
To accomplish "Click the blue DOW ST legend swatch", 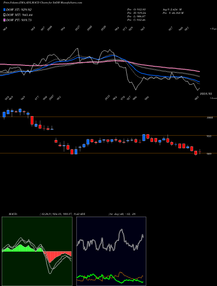I will point(4,10).
